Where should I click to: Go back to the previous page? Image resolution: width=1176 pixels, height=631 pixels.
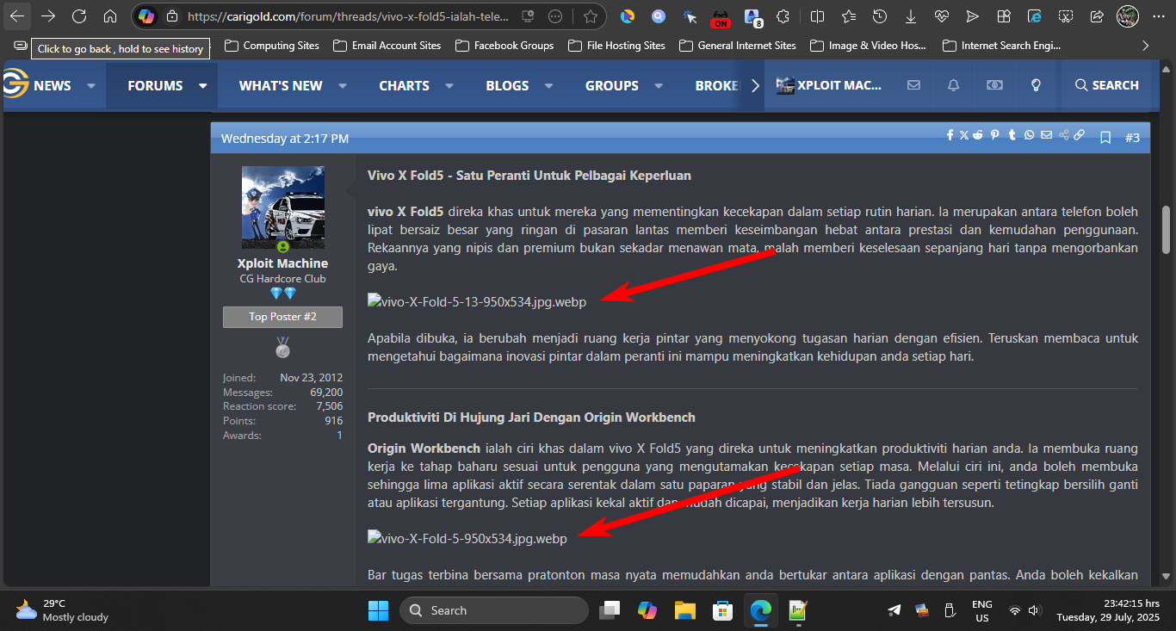17,16
